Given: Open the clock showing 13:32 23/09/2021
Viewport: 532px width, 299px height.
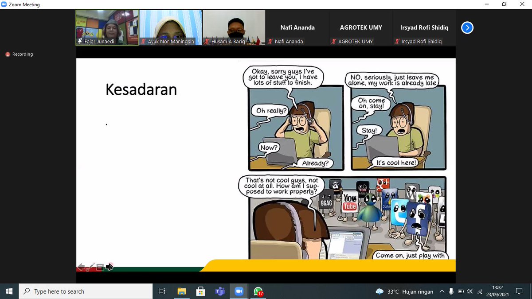Looking at the screenshot, I should (497, 291).
